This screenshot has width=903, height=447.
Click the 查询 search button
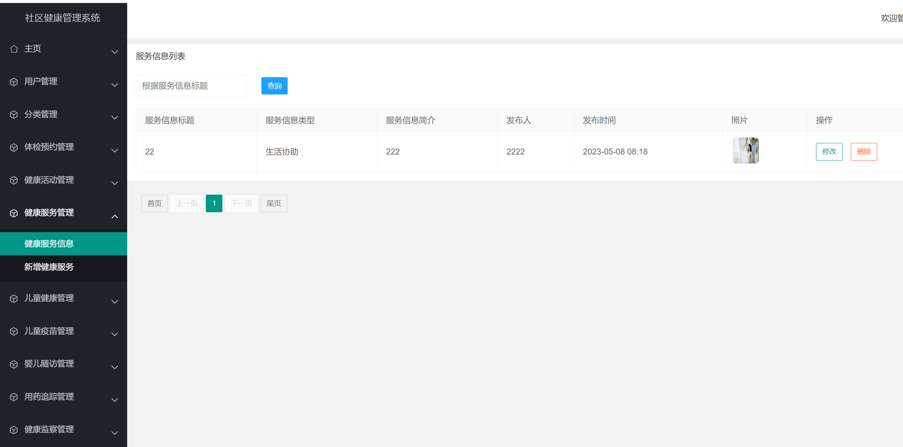pos(274,85)
